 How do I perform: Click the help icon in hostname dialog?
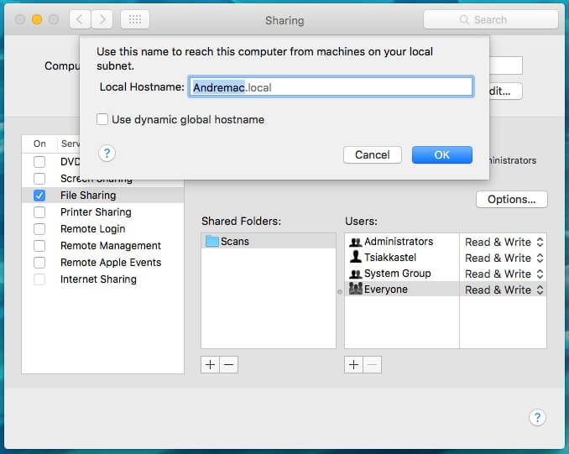click(x=107, y=153)
